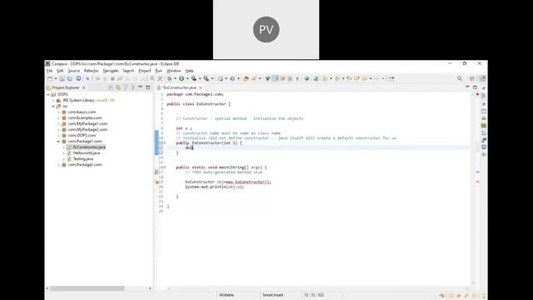Image resolution: width=533 pixels, height=300 pixels.
Task: Collapse the src folder node
Action: (53, 106)
